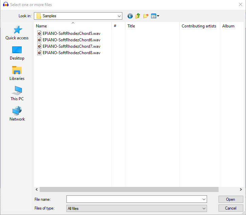Sort by # column header
The image size is (246, 215).
point(119,26)
